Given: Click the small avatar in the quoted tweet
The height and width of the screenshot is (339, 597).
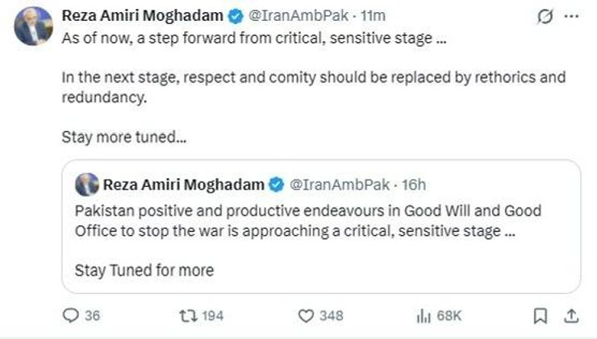Looking at the screenshot, I should tap(86, 184).
